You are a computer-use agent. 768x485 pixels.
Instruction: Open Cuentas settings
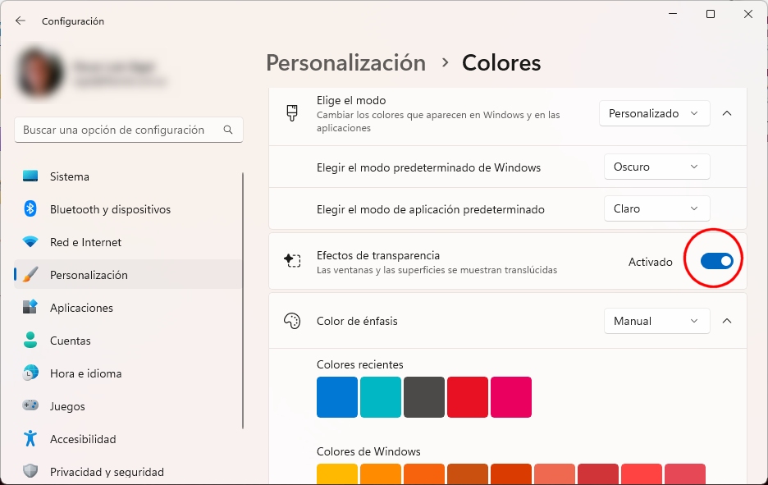coord(128,341)
